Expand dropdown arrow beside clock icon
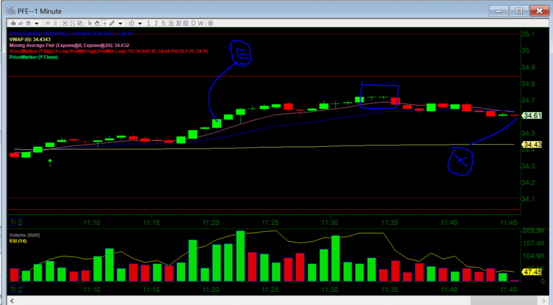 [x=140, y=23]
